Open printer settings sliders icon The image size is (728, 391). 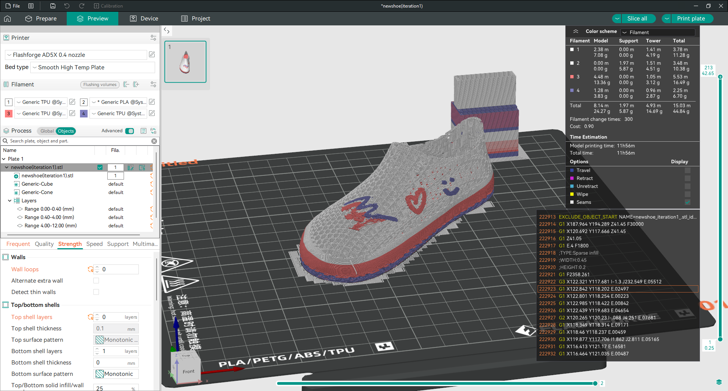click(153, 38)
